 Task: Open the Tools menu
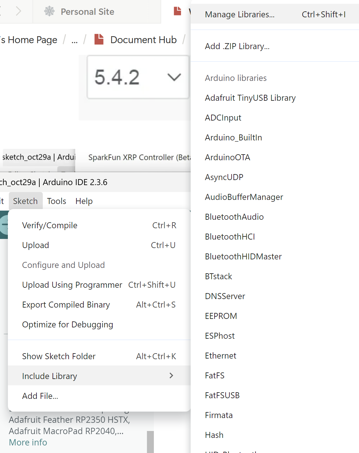(57, 201)
